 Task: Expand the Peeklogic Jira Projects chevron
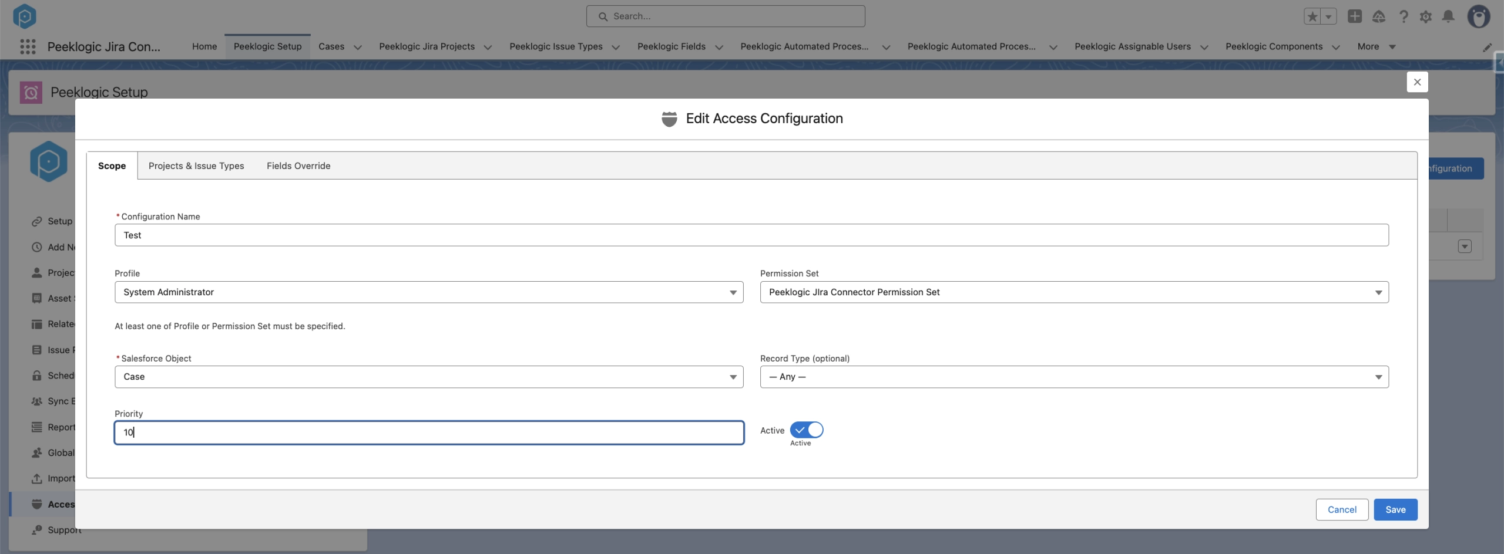click(488, 47)
